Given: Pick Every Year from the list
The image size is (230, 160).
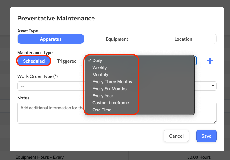Looking at the screenshot, I should [103, 96].
